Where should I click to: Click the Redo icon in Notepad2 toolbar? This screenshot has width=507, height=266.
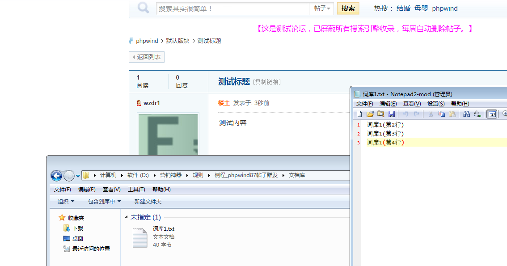(x=416, y=114)
